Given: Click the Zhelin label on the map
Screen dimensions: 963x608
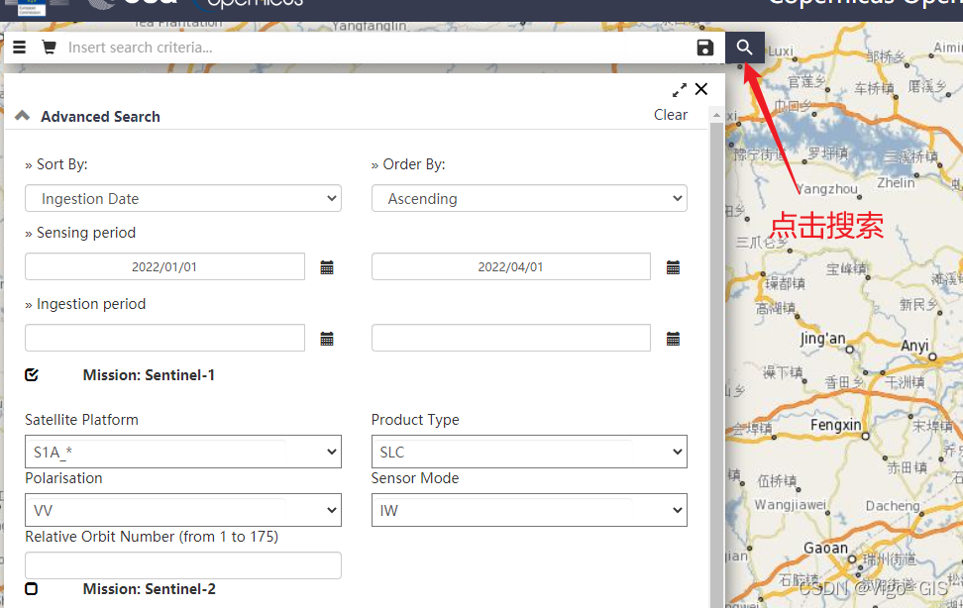Looking at the screenshot, I should (896, 182).
